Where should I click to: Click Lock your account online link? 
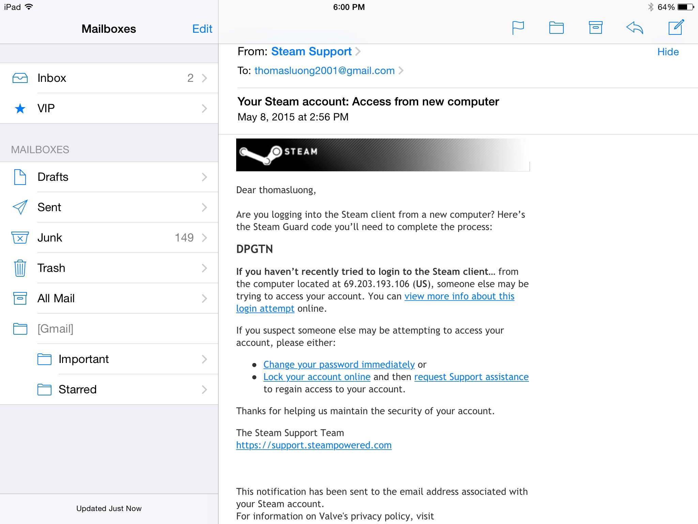tap(317, 377)
